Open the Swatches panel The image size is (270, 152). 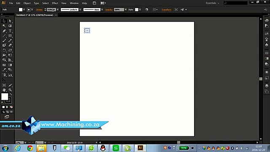267,34
